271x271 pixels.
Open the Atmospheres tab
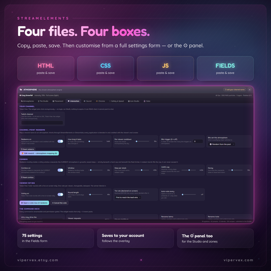pyautogui.click(x=27, y=101)
